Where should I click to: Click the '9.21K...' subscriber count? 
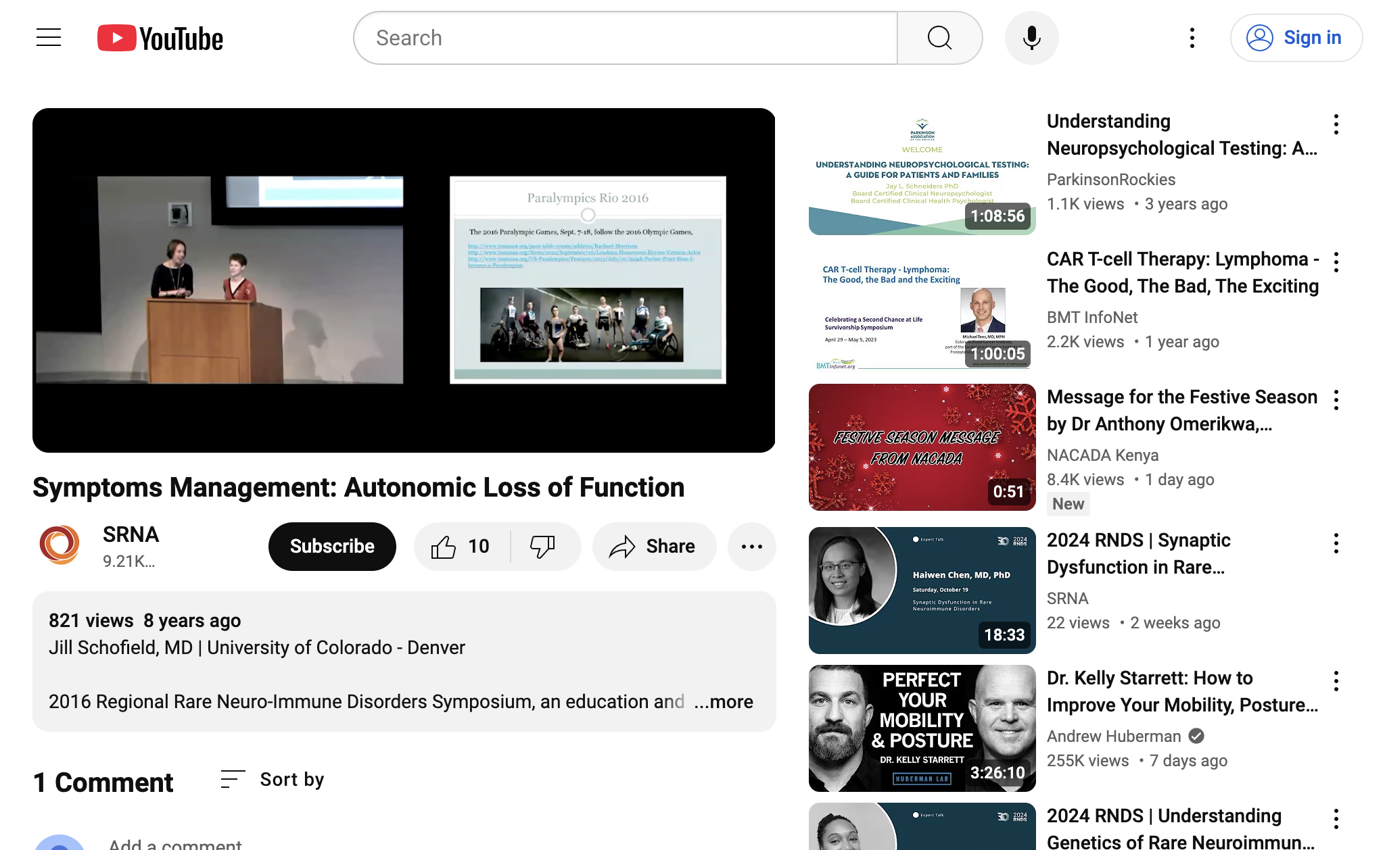click(128, 561)
